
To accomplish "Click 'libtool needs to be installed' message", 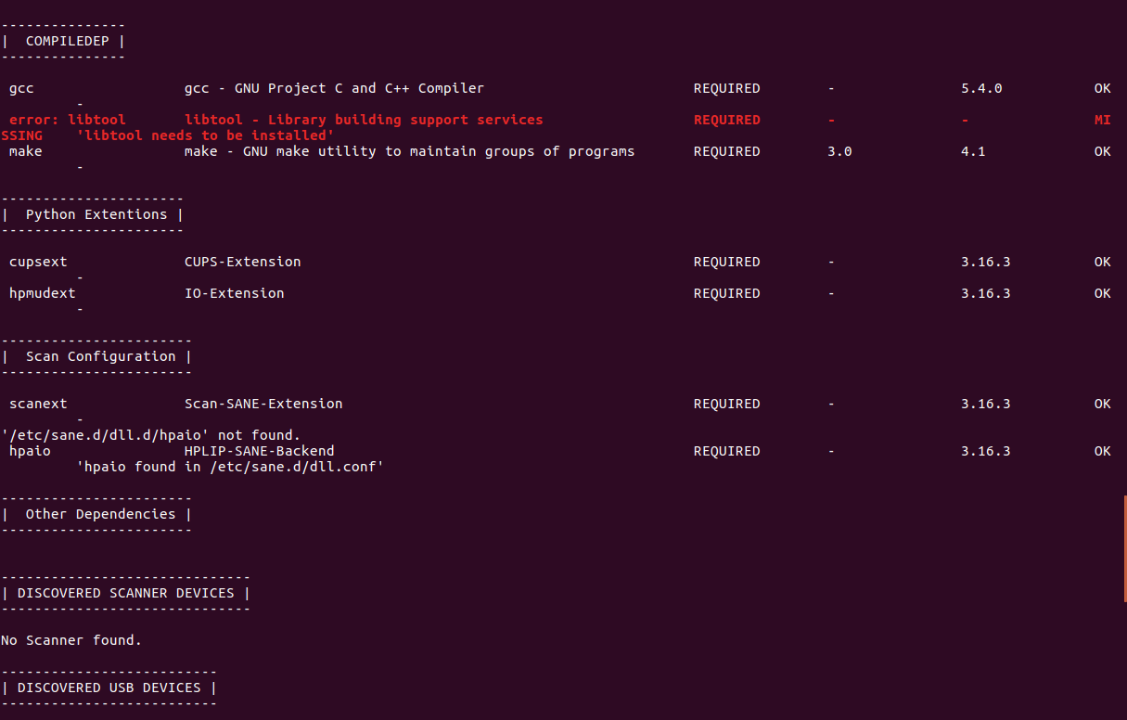I will [x=205, y=135].
